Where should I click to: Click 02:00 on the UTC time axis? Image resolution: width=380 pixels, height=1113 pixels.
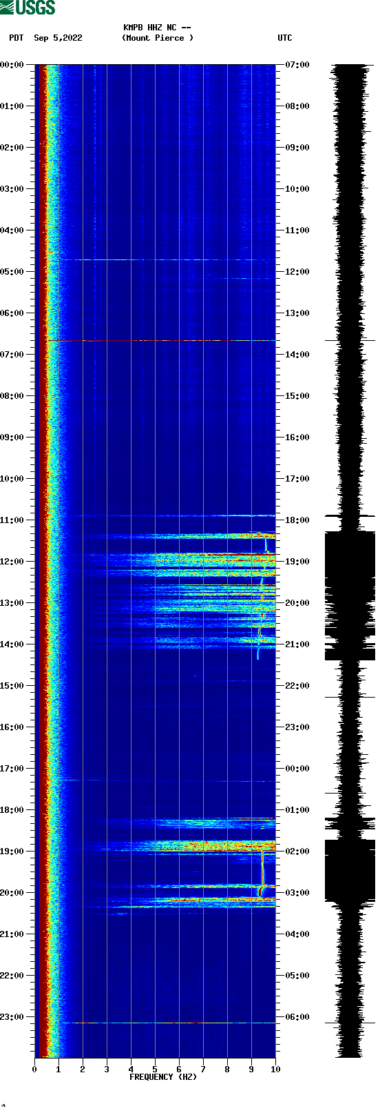pyautogui.click(x=297, y=851)
